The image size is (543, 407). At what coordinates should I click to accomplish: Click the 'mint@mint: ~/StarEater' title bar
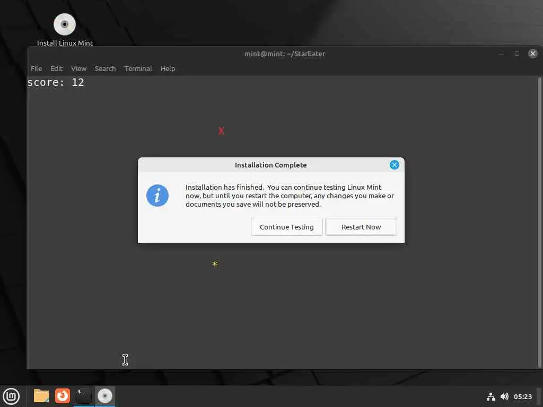click(285, 54)
